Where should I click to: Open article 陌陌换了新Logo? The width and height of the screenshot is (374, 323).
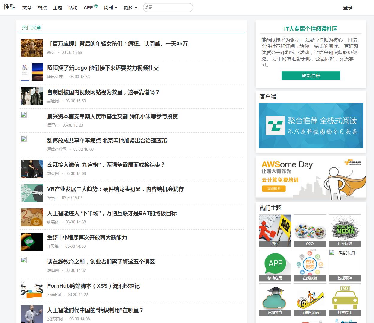[x=103, y=68]
